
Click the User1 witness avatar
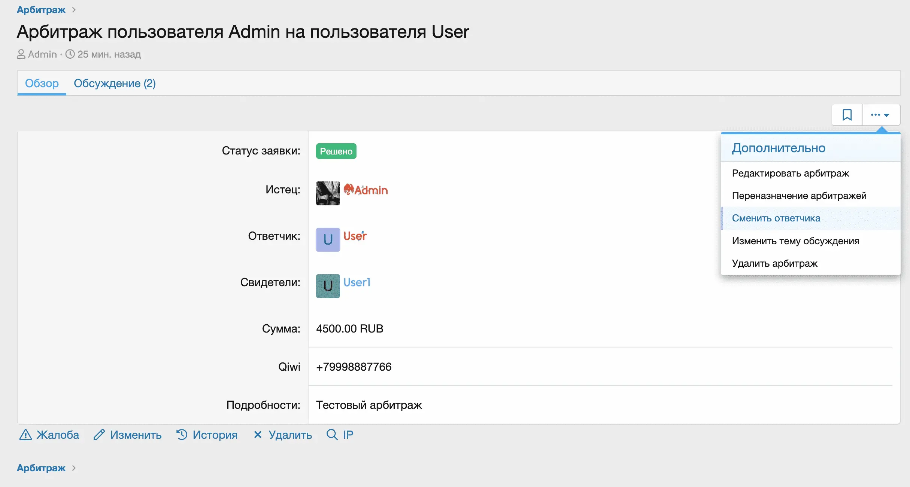328,286
